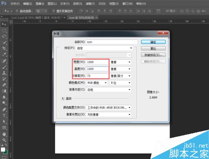Screen dimensions: 209x159
Task: Select the Gradient tool
Action: 4,91
